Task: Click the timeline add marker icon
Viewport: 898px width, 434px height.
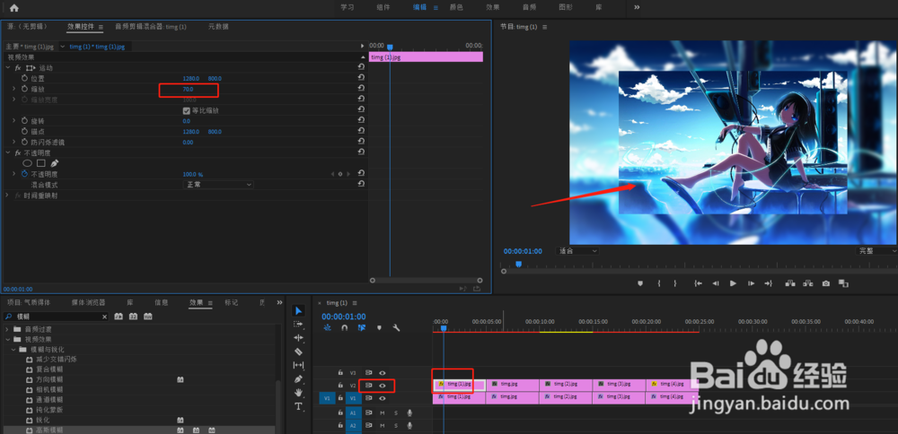Action: (379, 328)
